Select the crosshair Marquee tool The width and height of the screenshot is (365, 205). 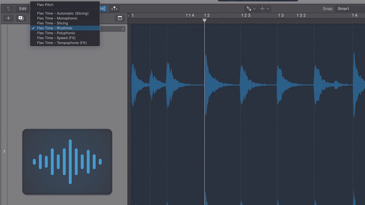[262, 9]
